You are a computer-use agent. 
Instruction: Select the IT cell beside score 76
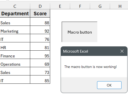coord(15,38)
